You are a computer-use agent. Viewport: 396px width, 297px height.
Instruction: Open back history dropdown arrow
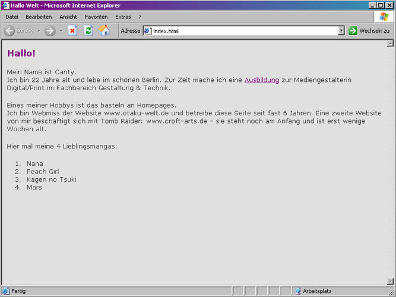coord(39,31)
